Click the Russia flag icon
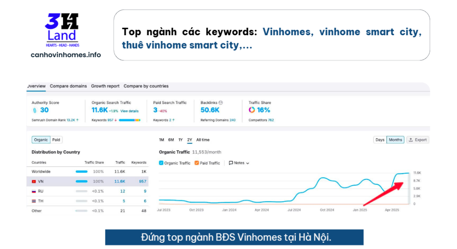This screenshot has width=457, height=249. point(34,191)
